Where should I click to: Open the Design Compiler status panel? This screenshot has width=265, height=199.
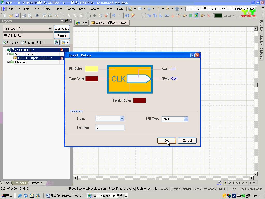coord(181,189)
